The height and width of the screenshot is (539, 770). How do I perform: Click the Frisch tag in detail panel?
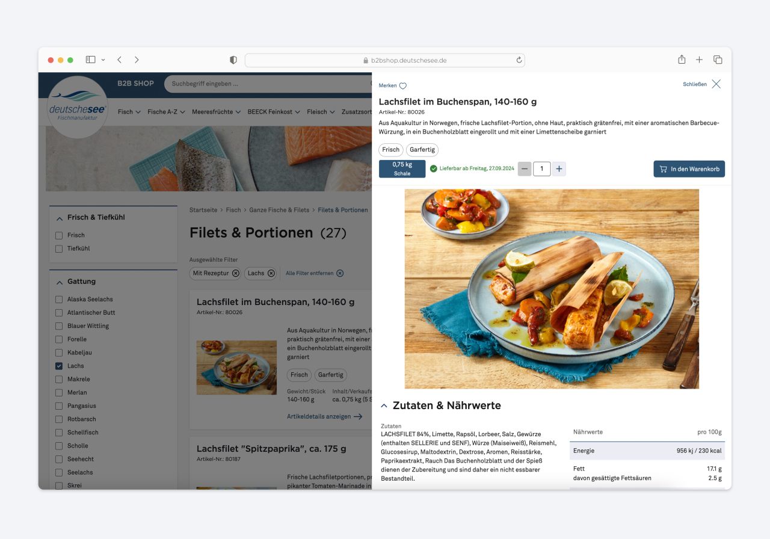pyautogui.click(x=390, y=150)
